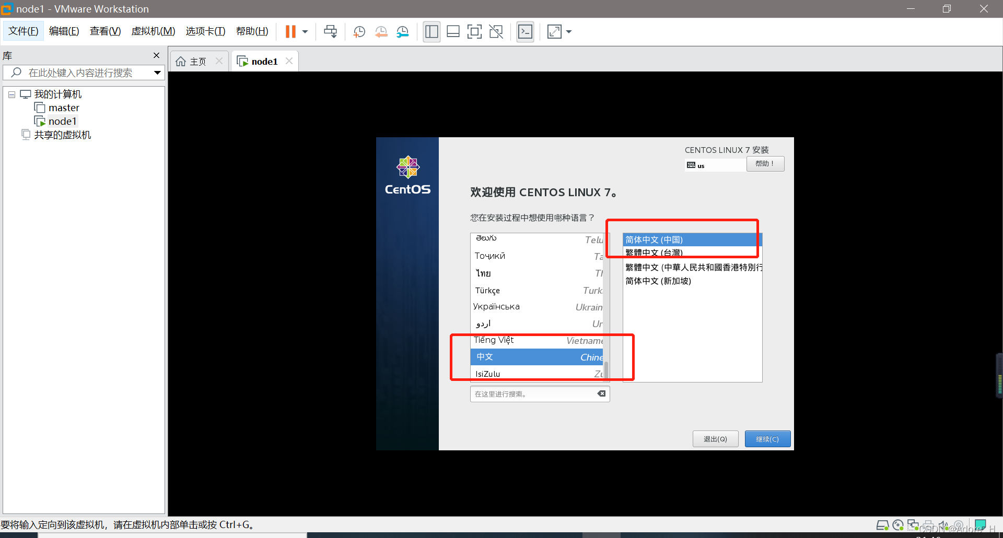This screenshot has height=538, width=1003.
Task: Switch to the node1 tab
Action: [264, 62]
